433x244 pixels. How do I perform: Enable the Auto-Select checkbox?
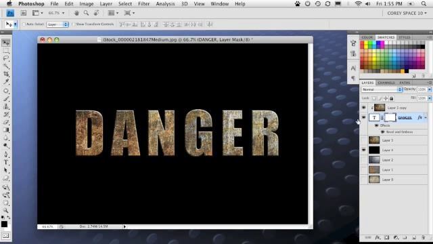(x=24, y=24)
